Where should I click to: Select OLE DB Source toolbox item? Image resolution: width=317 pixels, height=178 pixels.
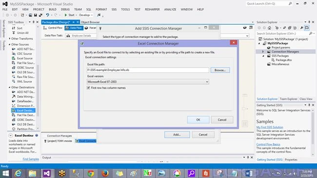pos(23,72)
